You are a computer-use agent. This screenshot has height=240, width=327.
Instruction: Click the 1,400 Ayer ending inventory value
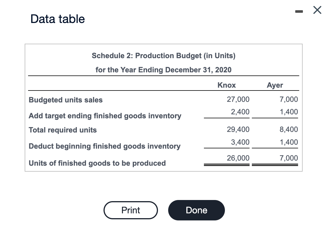click(289, 112)
